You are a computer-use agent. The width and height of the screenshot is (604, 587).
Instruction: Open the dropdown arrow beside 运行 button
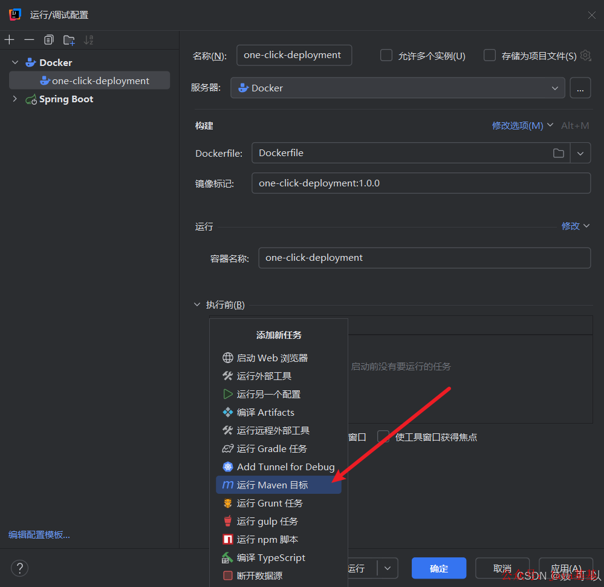(x=388, y=568)
